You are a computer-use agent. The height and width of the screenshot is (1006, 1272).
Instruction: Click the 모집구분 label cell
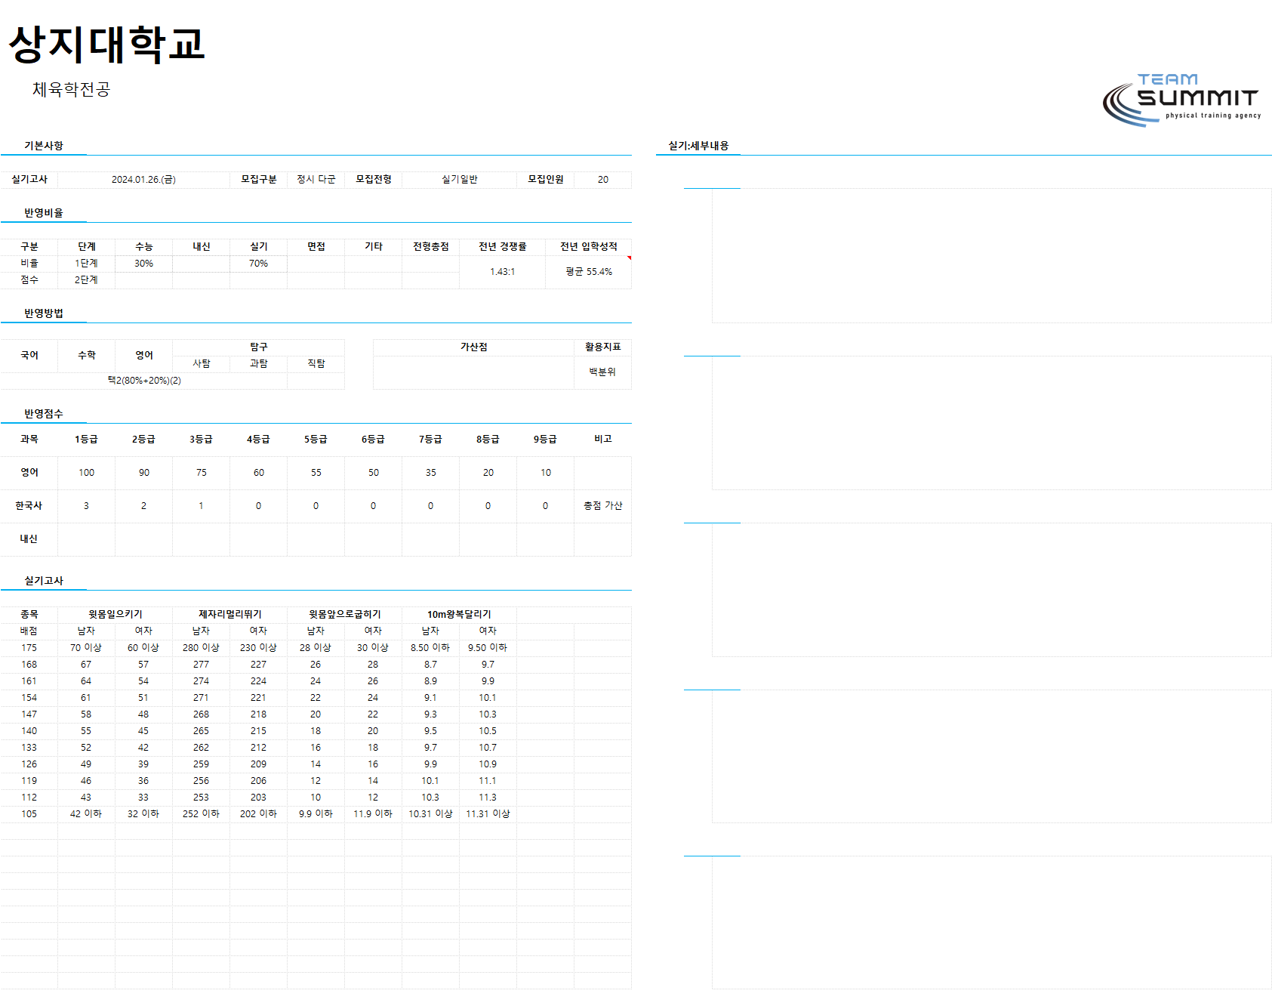(259, 180)
